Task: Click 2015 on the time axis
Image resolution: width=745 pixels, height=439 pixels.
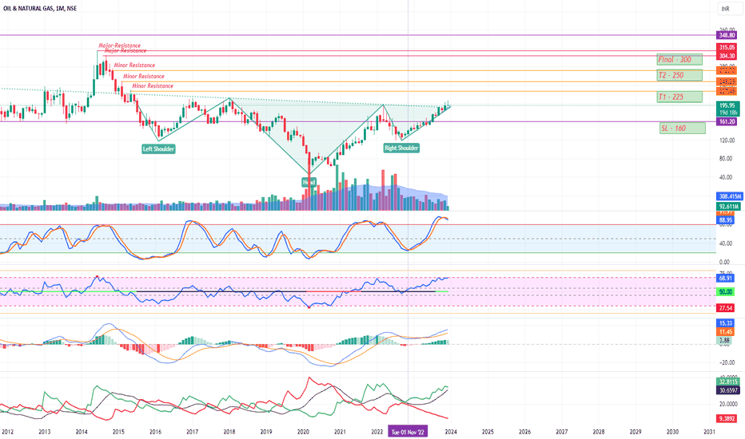Action: [x=118, y=432]
